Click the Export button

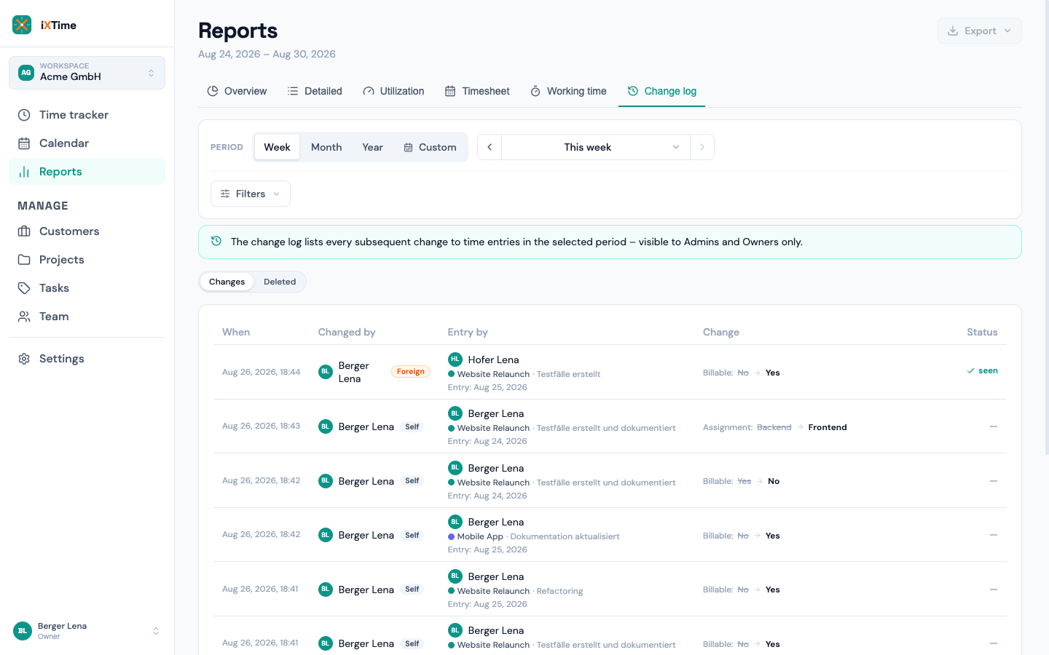(979, 31)
